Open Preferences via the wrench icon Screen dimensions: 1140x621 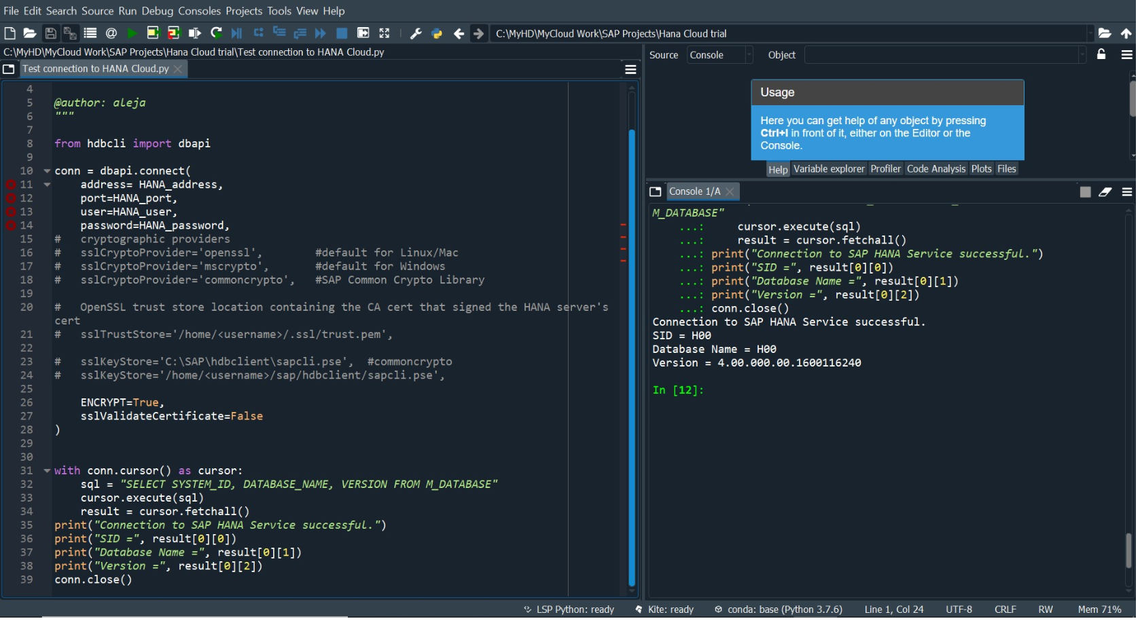(x=416, y=33)
